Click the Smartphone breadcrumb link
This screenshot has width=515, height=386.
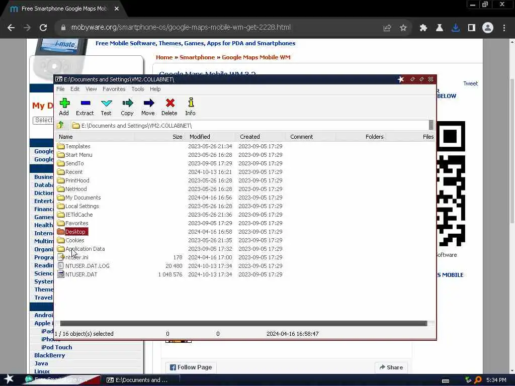coord(197,57)
